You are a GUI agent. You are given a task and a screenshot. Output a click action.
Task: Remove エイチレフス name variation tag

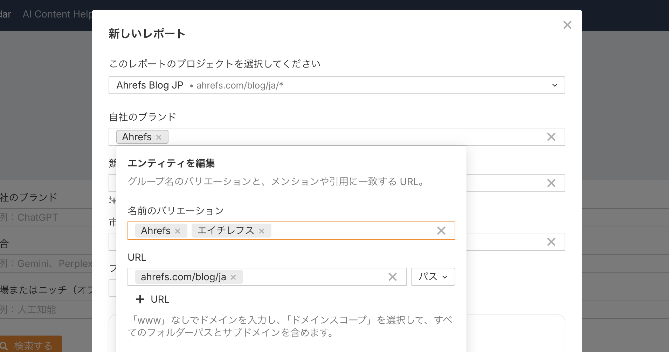pos(262,231)
